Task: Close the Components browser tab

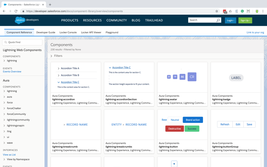Action: point(43,5)
